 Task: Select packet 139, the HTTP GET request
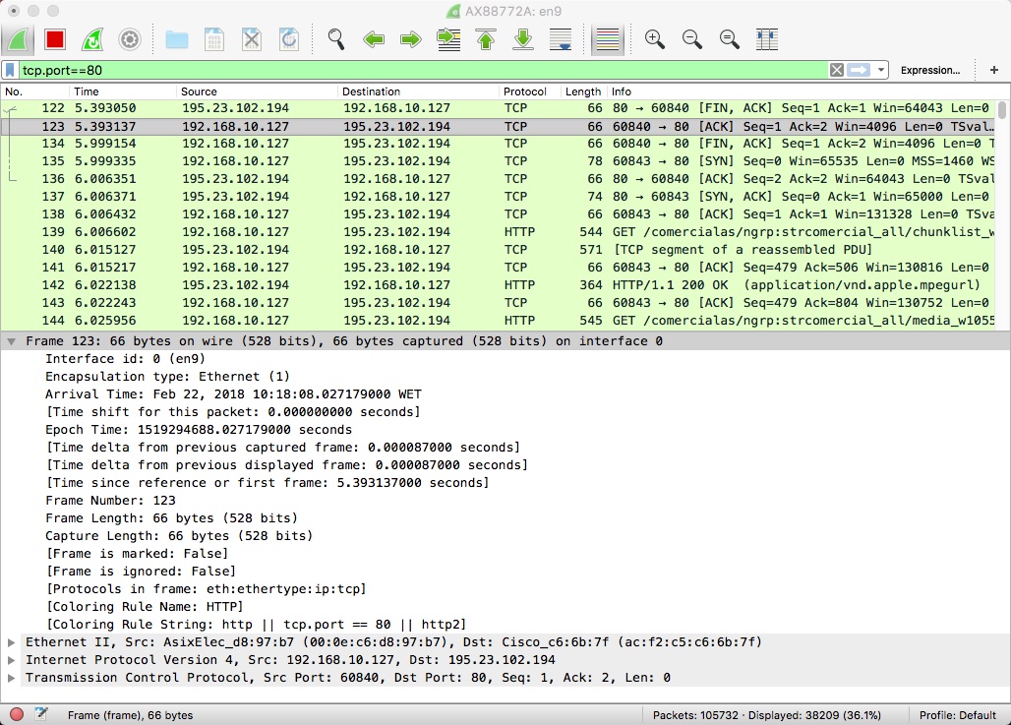click(295, 232)
